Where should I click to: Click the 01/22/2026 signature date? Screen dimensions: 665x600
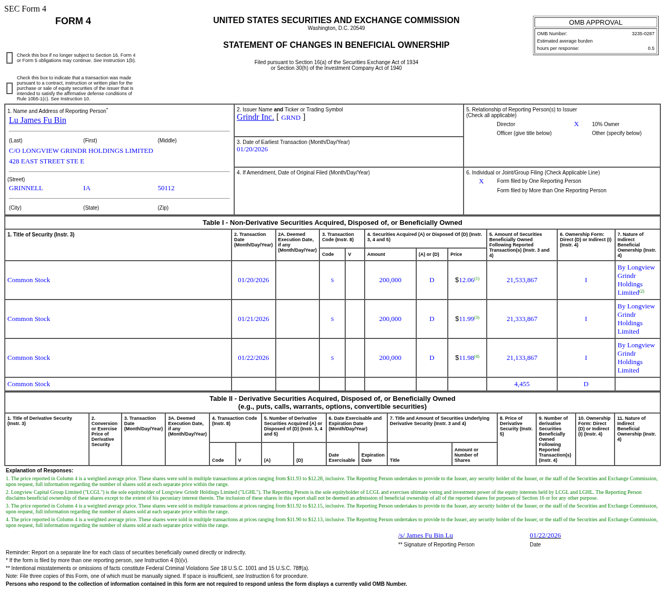coord(545,535)
